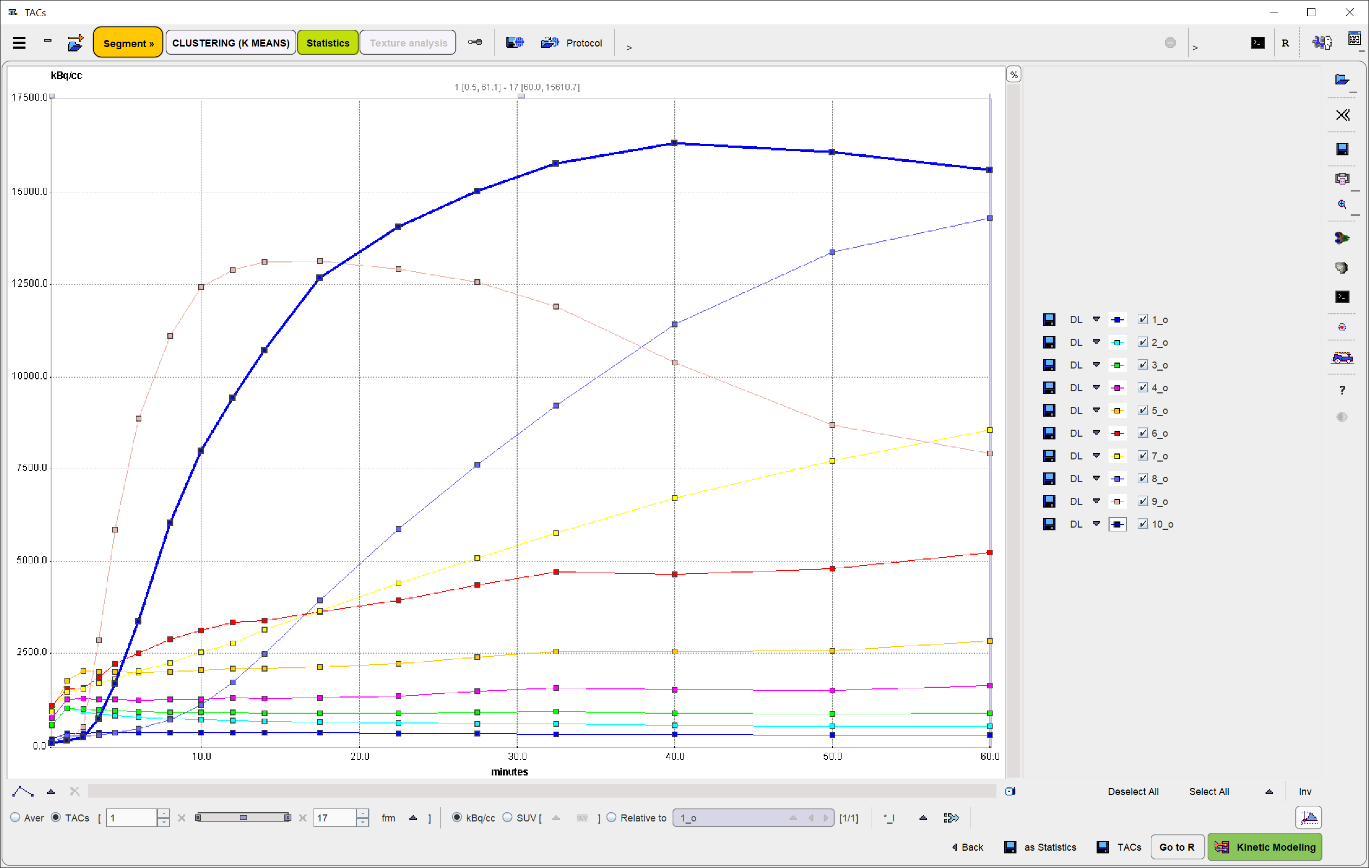Click Deselect All
The height and width of the screenshot is (868, 1369).
[x=1132, y=791]
